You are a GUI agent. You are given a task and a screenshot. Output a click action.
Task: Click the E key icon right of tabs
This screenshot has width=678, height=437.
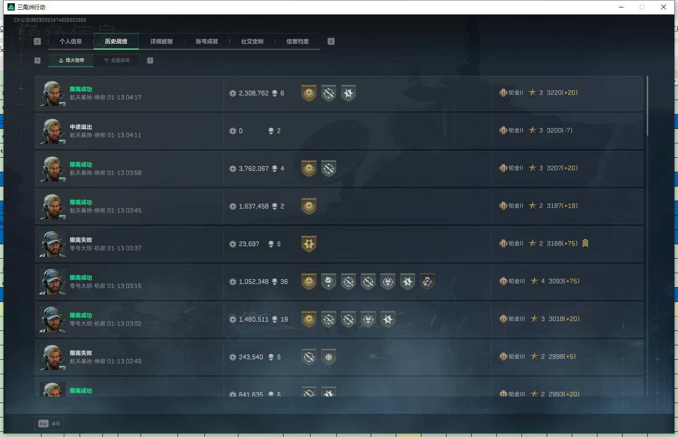(331, 41)
